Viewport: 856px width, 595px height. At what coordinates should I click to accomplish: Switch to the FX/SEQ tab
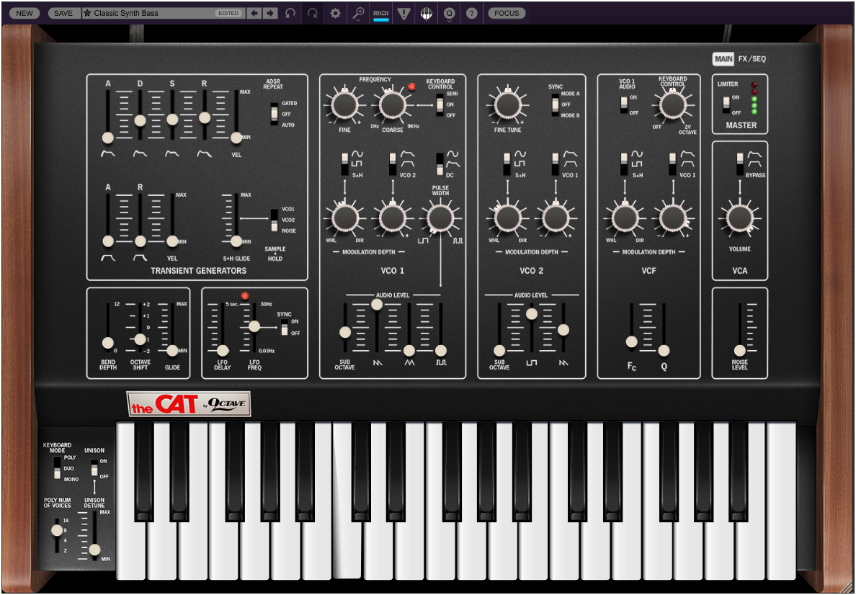752,59
